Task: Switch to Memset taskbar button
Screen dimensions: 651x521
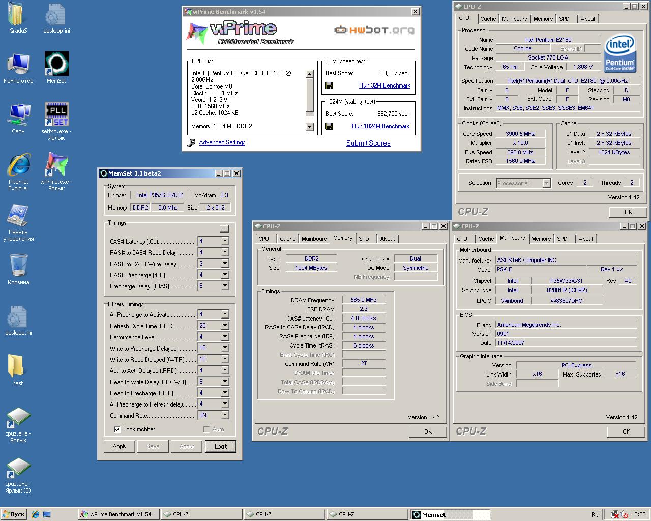Action: [451, 514]
